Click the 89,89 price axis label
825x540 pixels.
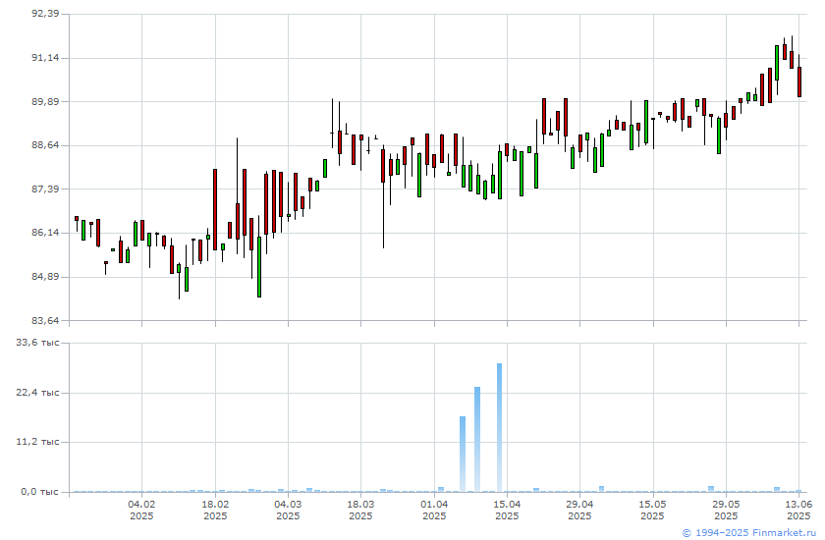[x=45, y=101]
